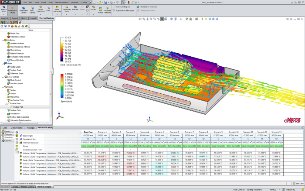Expand the Surface Plots node
The image size is (305, 191).
6,110
